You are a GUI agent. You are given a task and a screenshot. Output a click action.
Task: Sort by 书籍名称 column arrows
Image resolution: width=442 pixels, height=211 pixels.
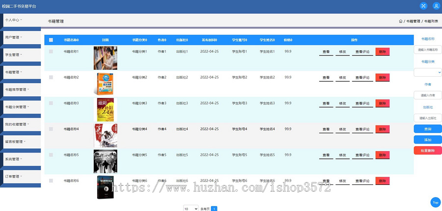[x=78, y=40]
